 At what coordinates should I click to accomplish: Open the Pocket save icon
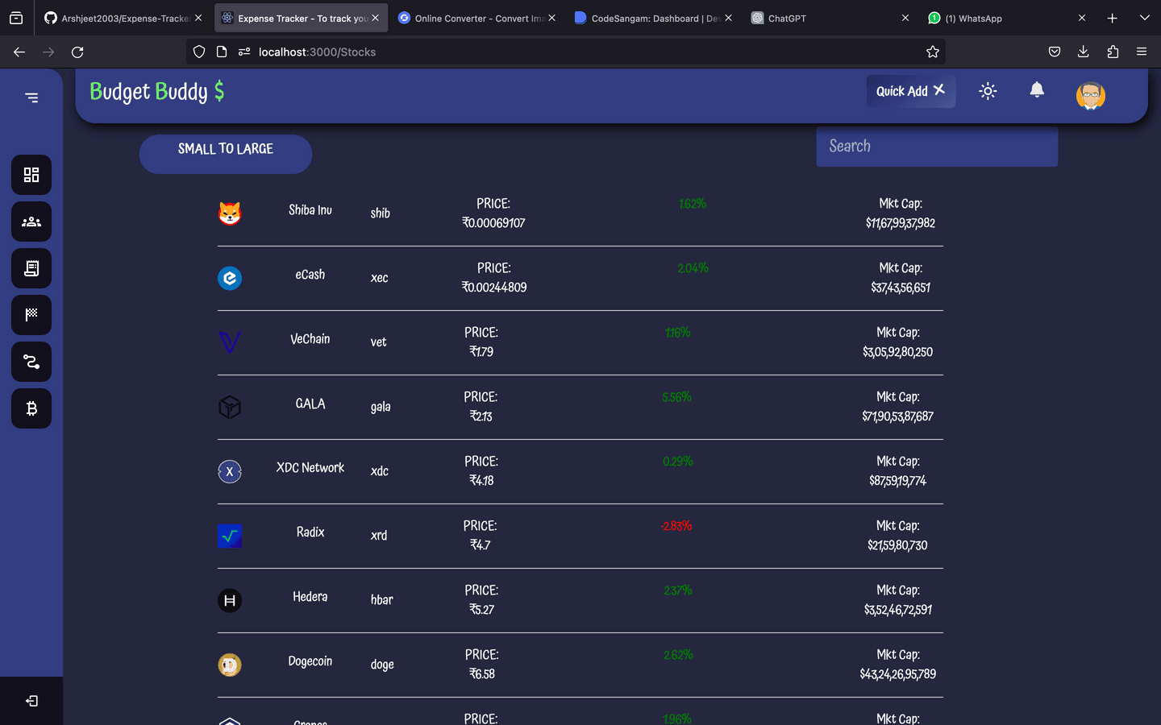[1054, 52]
